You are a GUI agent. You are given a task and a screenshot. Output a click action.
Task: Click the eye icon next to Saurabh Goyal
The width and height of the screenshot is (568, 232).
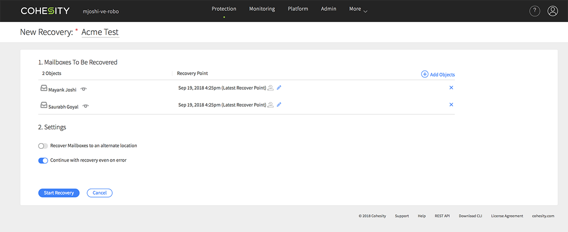point(86,106)
